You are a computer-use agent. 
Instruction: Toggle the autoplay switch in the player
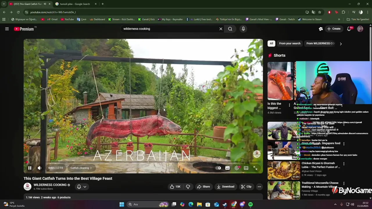(219, 168)
